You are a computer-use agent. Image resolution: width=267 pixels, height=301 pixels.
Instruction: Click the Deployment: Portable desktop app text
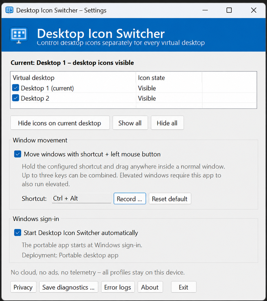[70, 255]
